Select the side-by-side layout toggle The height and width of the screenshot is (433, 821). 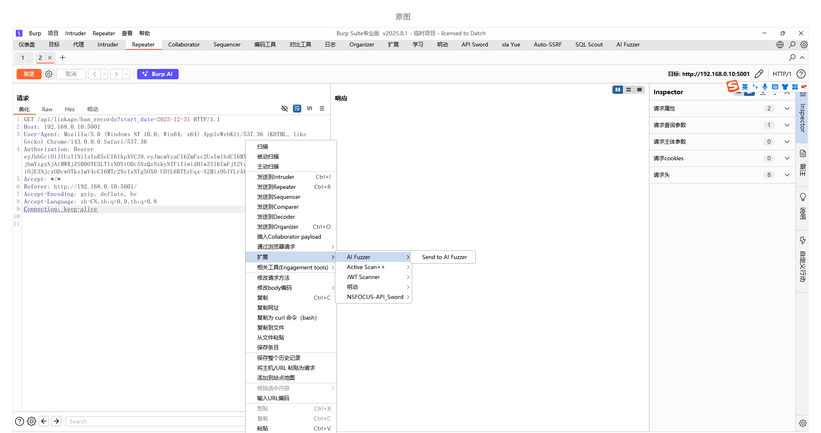click(618, 90)
